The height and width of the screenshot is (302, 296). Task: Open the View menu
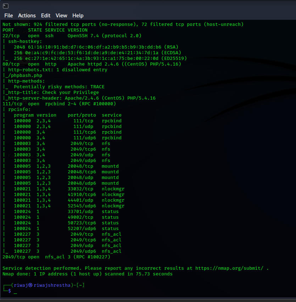(61, 16)
